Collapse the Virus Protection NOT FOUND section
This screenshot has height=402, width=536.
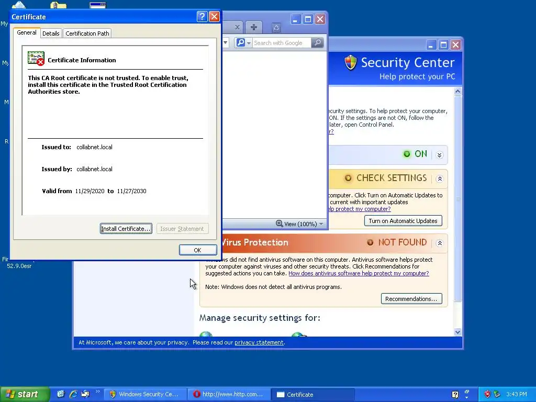440,243
